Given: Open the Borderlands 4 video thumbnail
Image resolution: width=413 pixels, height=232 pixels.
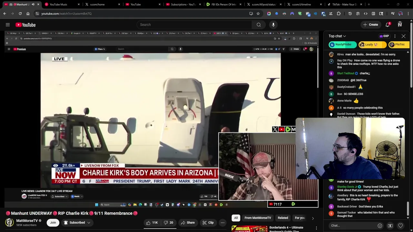Looking at the screenshot, I should click(x=249, y=229).
